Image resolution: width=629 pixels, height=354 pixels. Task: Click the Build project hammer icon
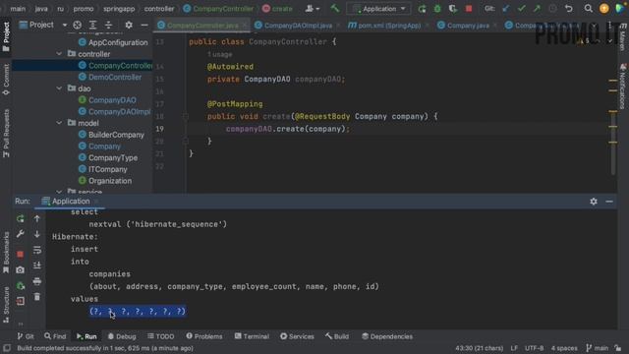pos(334,9)
